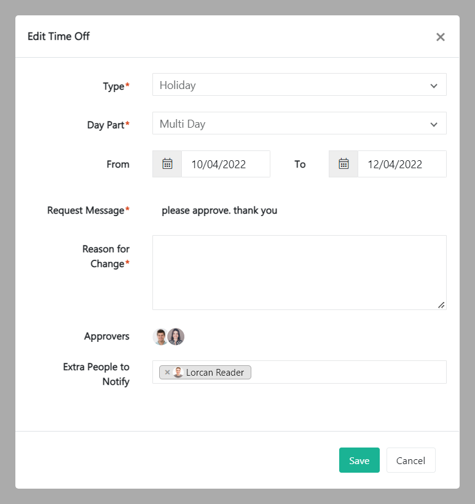Click the female approver avatar
The height and width of the screenshot is (504, 475).
(176, 336)
